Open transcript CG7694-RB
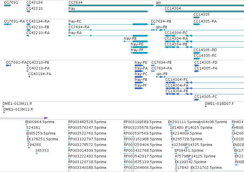The height and width of the screenshot is (172, 244). click(x=161, y=21)
